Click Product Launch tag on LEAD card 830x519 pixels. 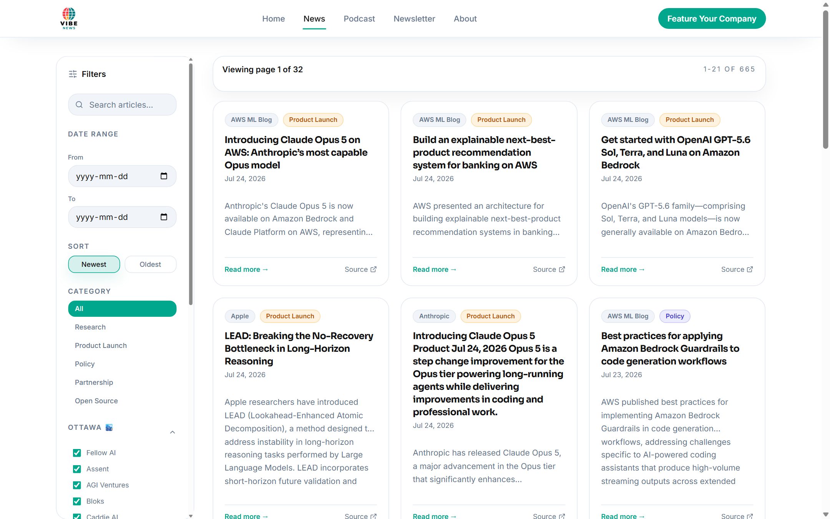click(x=290, y=316)
